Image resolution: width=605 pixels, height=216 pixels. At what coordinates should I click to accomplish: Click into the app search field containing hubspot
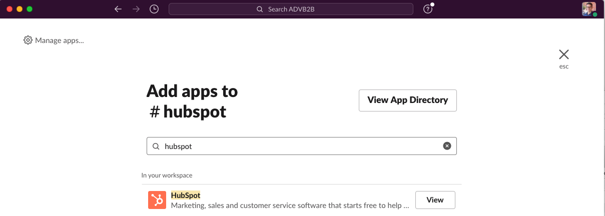pyautogui.click(x=300, y=146)
